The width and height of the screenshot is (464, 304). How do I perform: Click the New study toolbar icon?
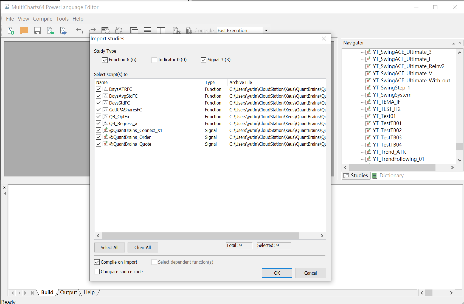[11, 30]
